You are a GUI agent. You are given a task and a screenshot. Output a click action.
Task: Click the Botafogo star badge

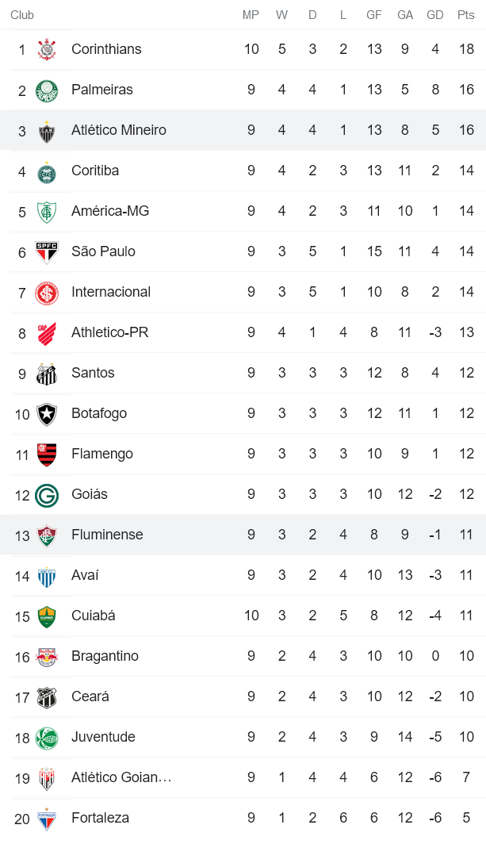45,413
